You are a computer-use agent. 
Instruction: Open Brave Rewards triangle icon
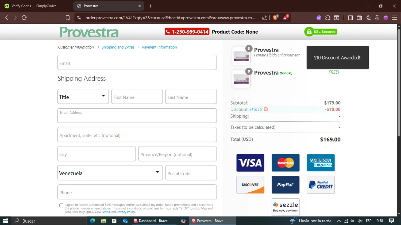286,18
